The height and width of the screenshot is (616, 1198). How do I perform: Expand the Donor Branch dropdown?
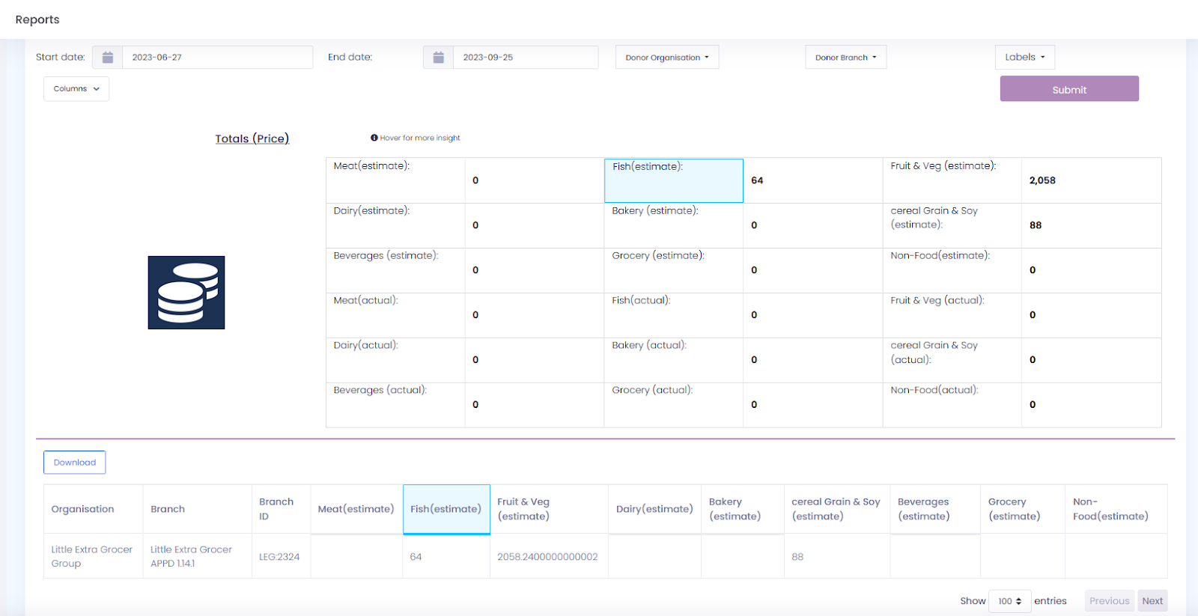[x=845, y=58]
